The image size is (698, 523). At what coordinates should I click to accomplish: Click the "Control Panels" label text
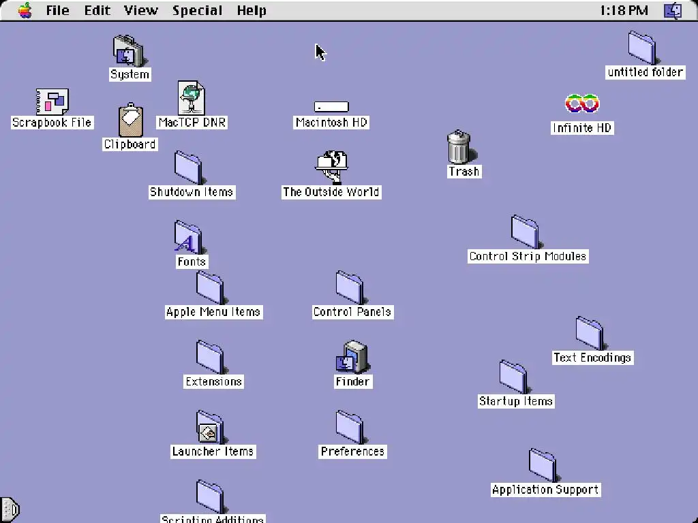pyautogui.click(x=352, y=312)
